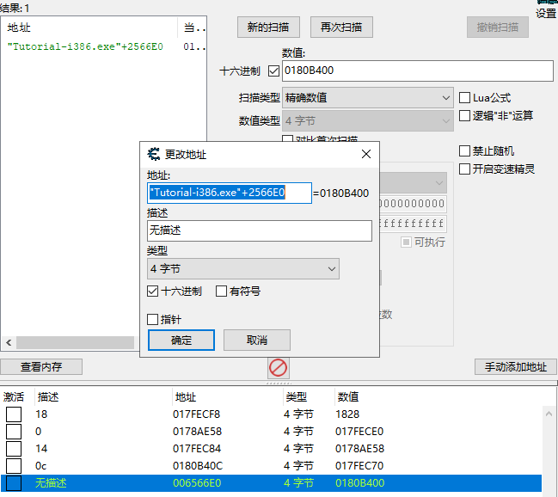The height and width of the screenshot is (497, 558).
Task: Open 设置 at the top right
Action: pyautogui.click(x=546, y=14)
